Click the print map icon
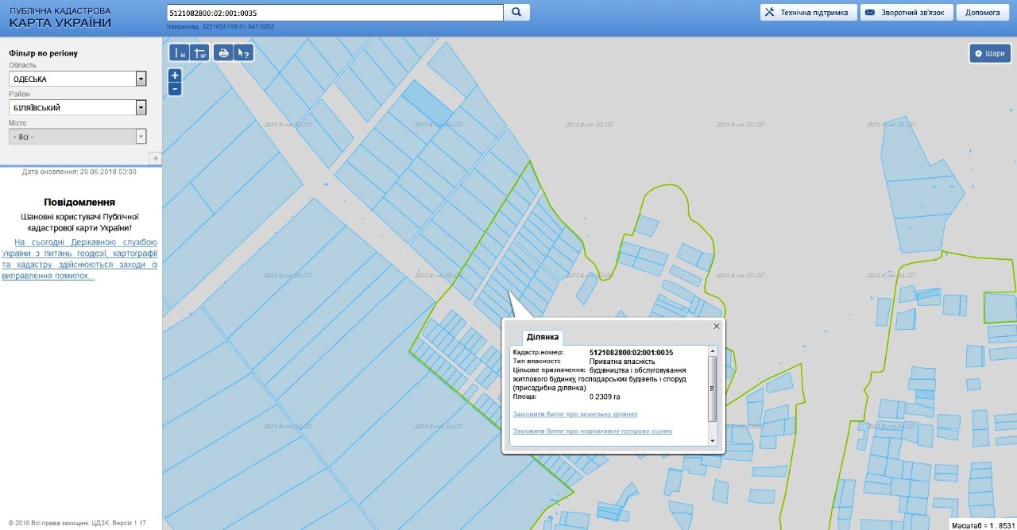The height and width of the screenshot is (530, 1017). click(x=224, y=53)
